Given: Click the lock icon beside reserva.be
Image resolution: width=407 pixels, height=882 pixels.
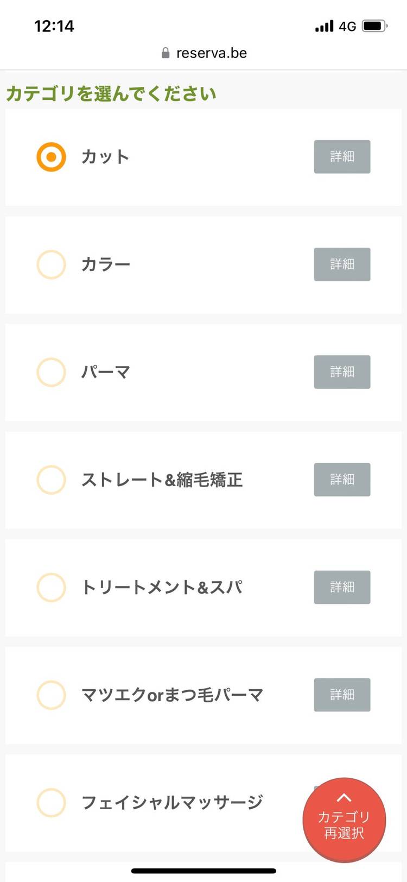Looking at the screenshot, I should tap(166, 53).
